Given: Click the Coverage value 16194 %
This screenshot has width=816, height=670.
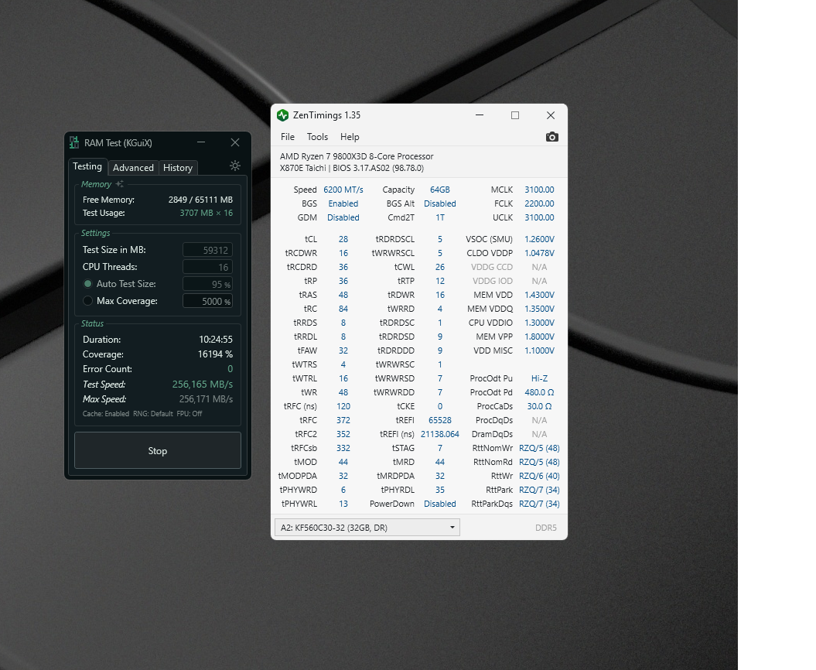Looking at the screenshot, I should click(215, 354).
